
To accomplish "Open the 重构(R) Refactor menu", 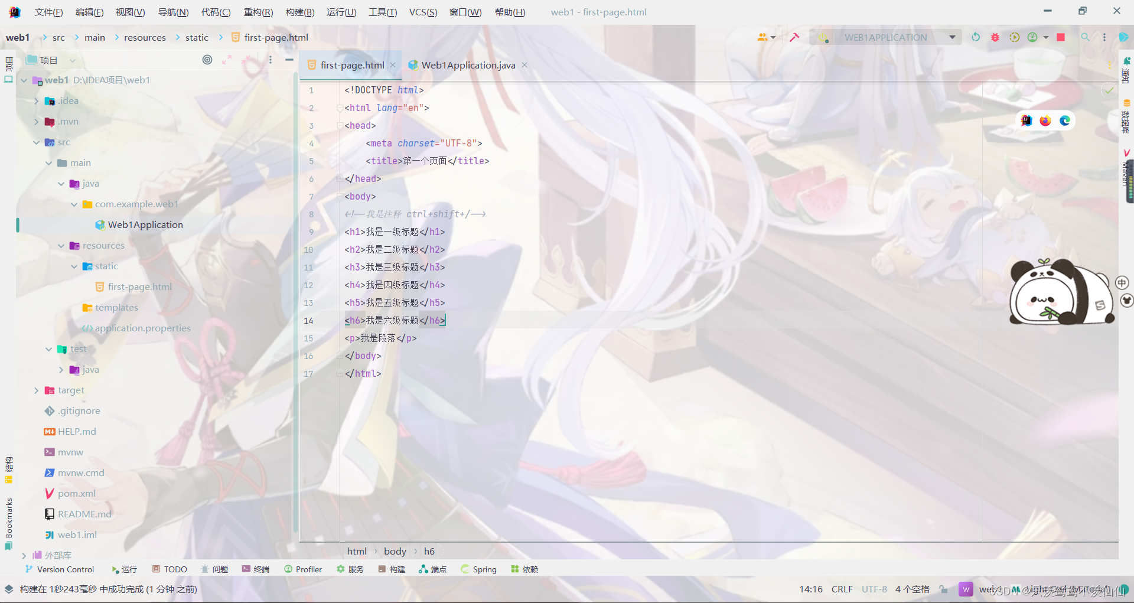I will click(258, 12).
